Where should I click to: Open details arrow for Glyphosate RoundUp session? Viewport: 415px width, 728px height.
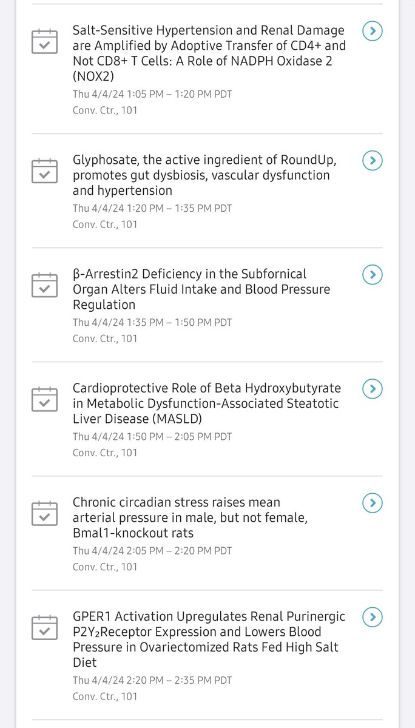373,161
